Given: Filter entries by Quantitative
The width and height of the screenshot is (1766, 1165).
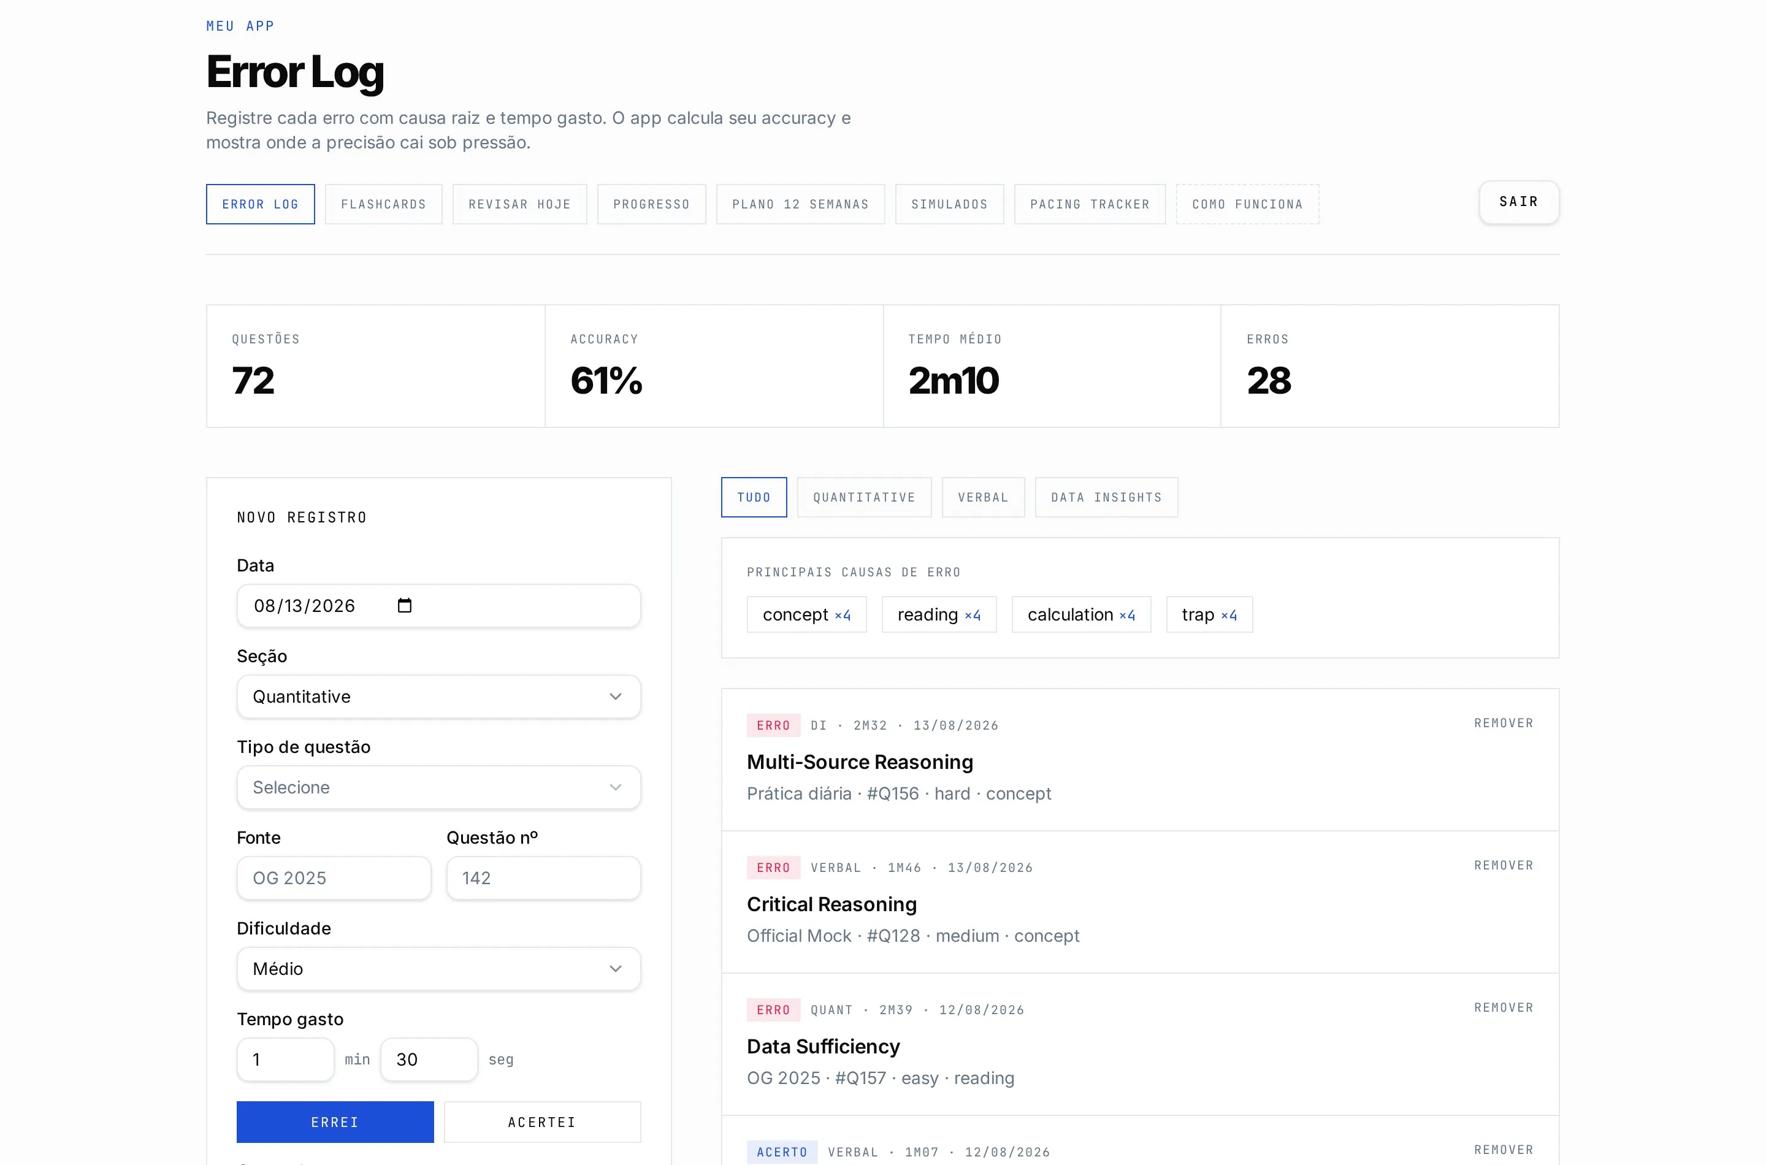Looking at the screenshot, I should pyautogui.click(x=864, y=497).
